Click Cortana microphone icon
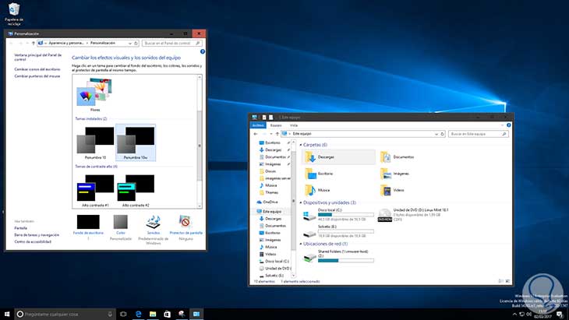Image resolution: width=569 pixels, height=320 pixels. 110,314
